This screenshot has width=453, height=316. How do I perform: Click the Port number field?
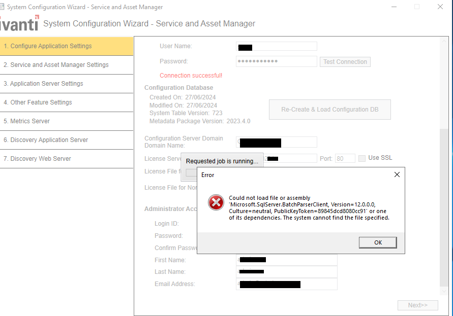tap(345, 159)
